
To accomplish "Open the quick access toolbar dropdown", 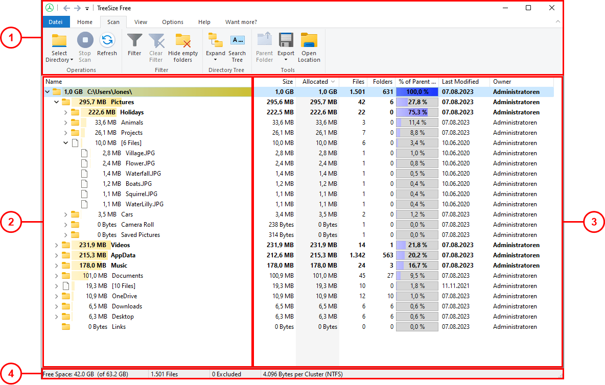I will click(x=87, y=9).
